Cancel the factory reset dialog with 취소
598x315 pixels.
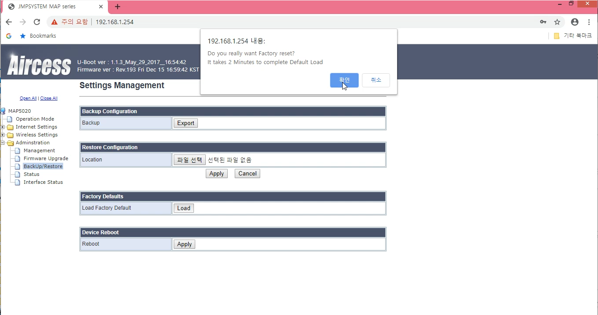tap(376, 80)
